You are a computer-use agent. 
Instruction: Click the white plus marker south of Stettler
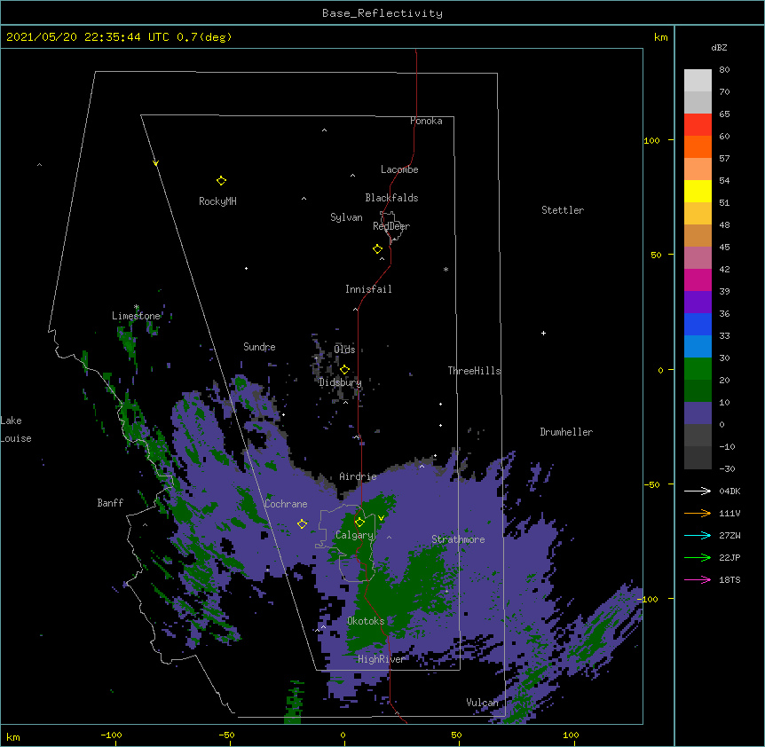[x=543, y=333]
